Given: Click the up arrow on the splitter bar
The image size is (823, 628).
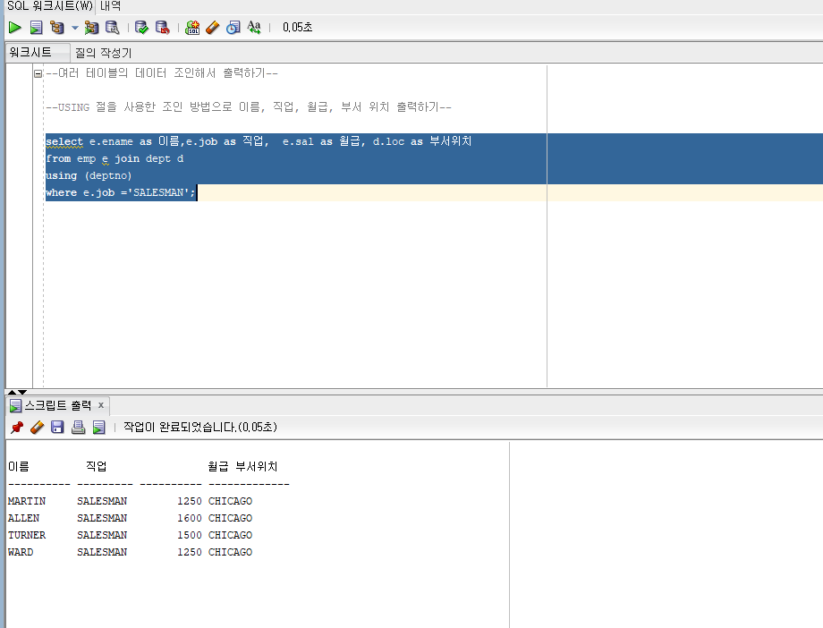Looking at the screenshot, I should 12,392.
